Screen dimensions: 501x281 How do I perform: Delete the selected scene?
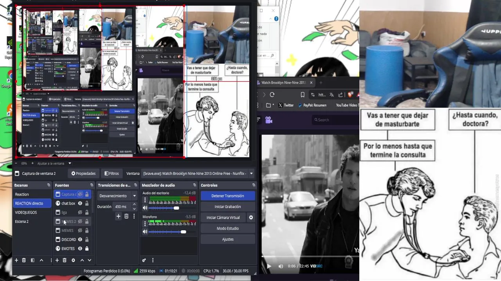coord(24,260)
